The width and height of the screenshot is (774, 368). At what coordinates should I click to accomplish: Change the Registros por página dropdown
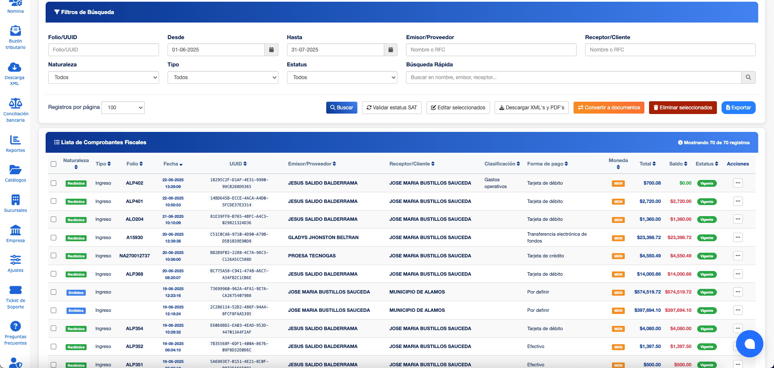click(123, 108)
